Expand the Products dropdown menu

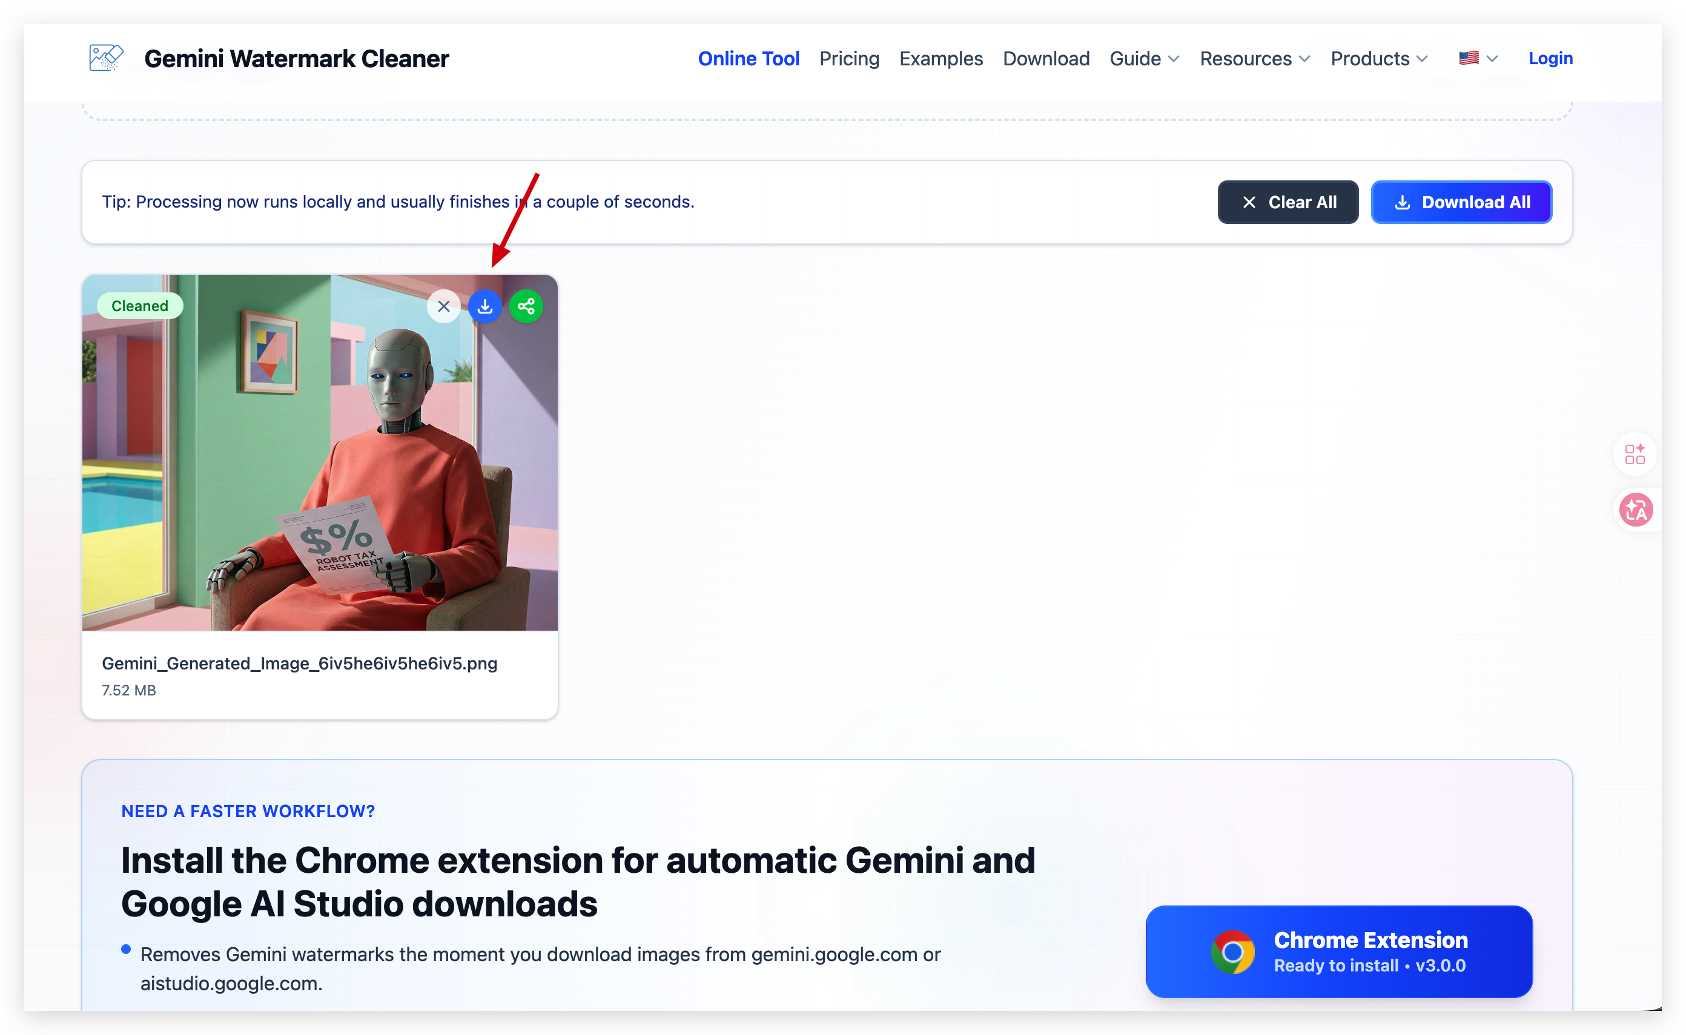(x=1378, y=59)
